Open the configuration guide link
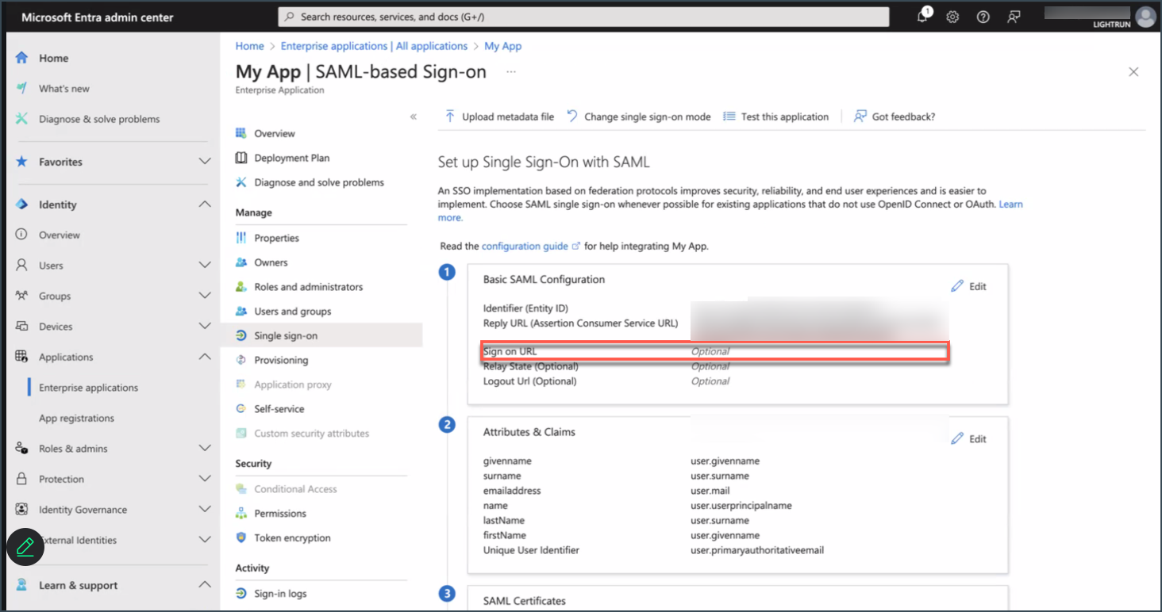The width and height of the screenshot is (1162, 612). (525, 247)
